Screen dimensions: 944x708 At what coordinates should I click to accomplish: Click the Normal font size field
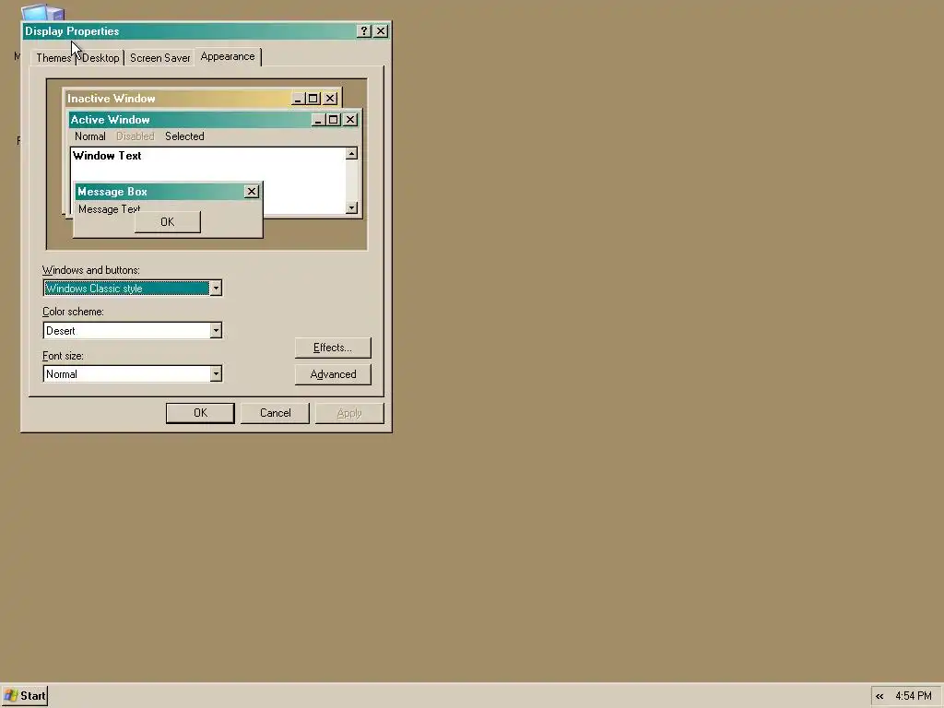coord(133,374)
